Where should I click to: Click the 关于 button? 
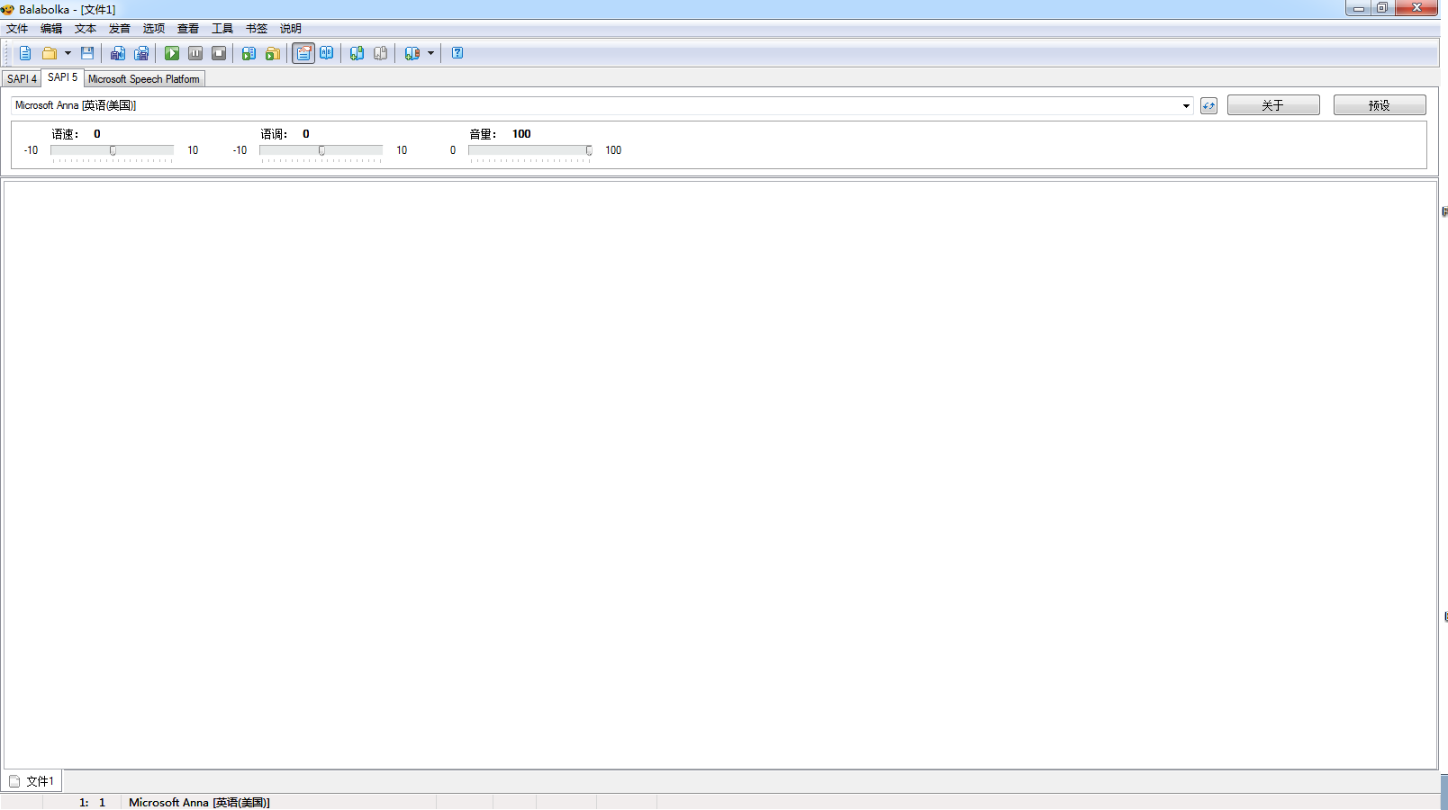[1272, 105]
